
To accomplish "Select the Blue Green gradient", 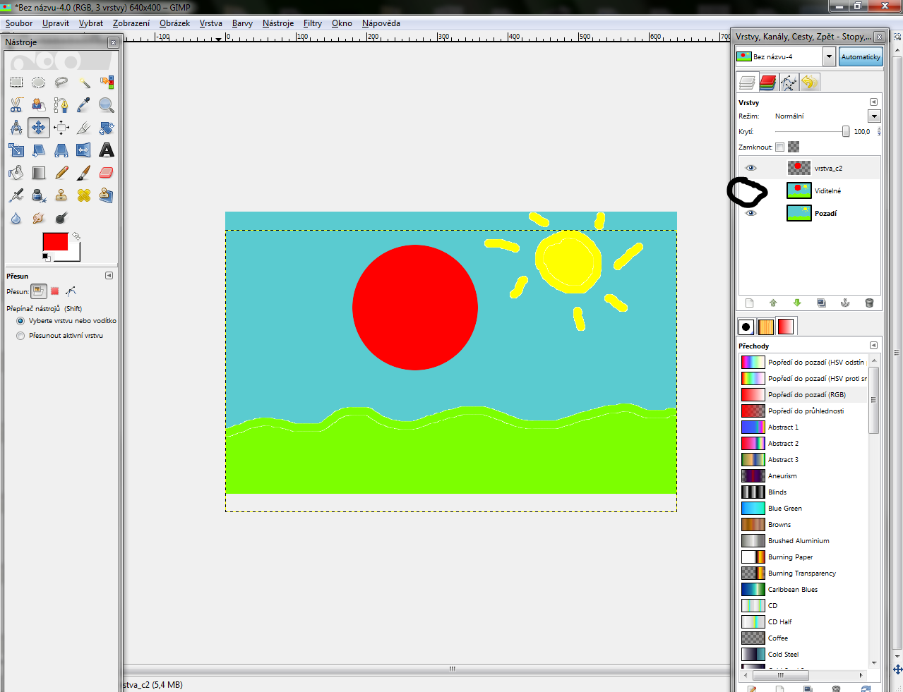I will click(784, 509).
